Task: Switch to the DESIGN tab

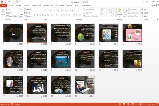Action: [26, 6]
